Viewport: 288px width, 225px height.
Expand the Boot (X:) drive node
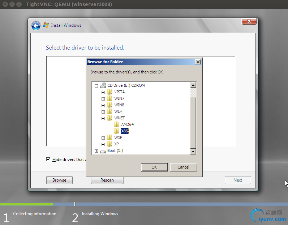pos(96,151)
